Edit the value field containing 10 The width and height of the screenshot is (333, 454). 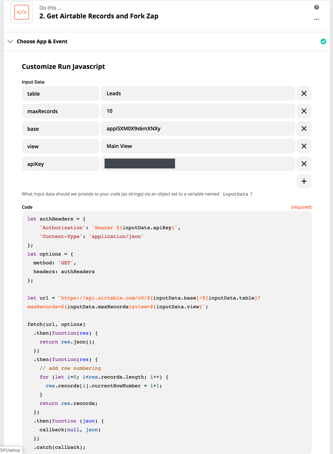pos(198,111)
